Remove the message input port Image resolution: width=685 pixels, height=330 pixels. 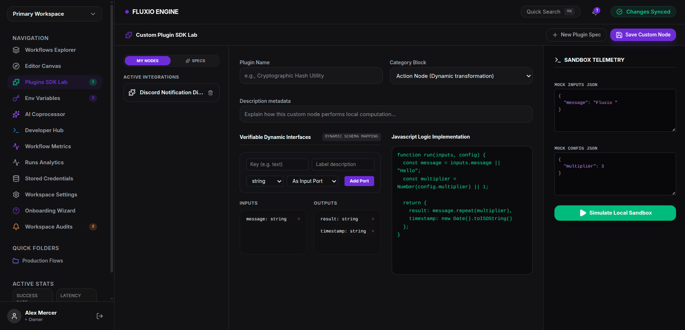(299, 219)
